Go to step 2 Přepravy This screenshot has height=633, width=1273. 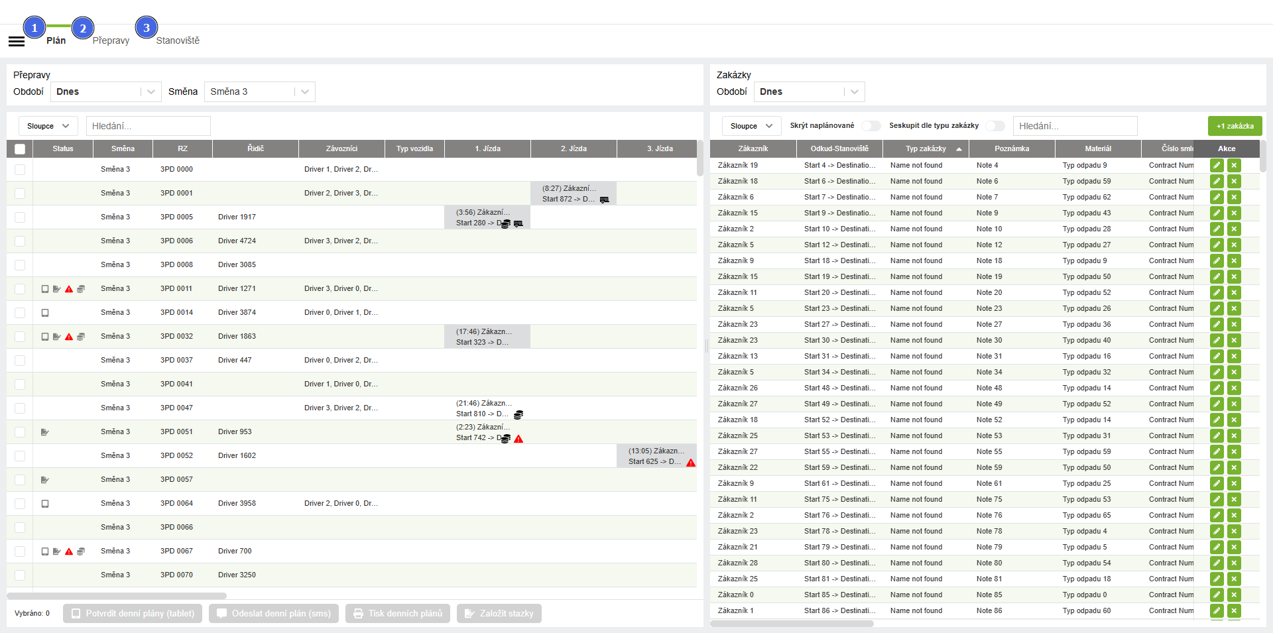tap(83, 28)
